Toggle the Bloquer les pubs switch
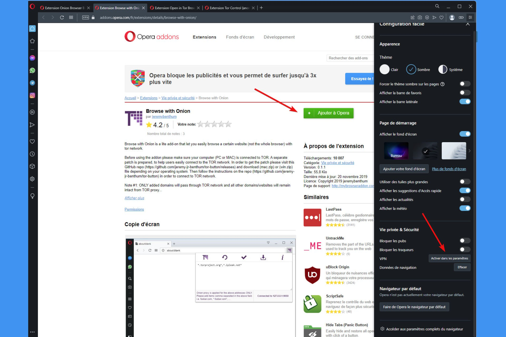Screen dimensions: 506x337 tap(464, 240)
